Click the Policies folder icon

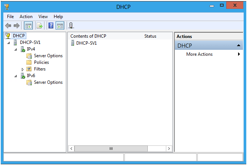29,62
